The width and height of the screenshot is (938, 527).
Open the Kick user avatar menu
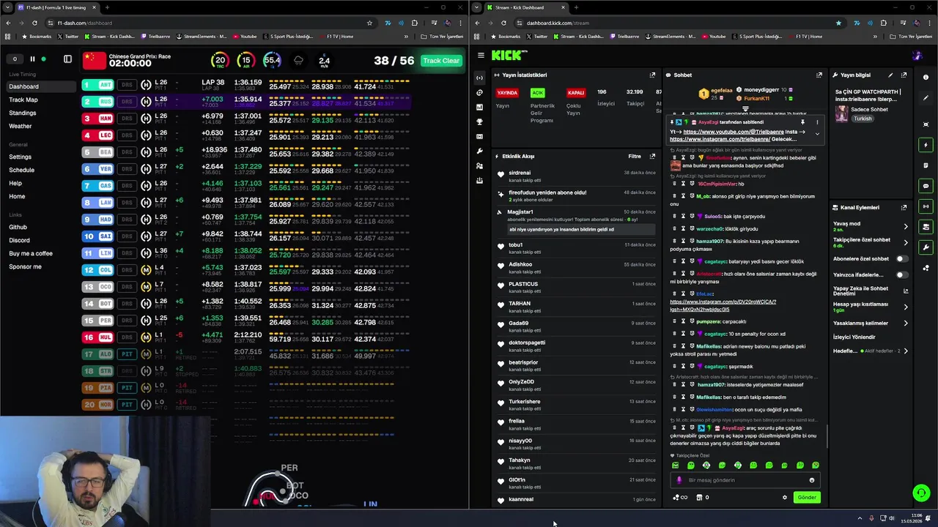point(917,55)
